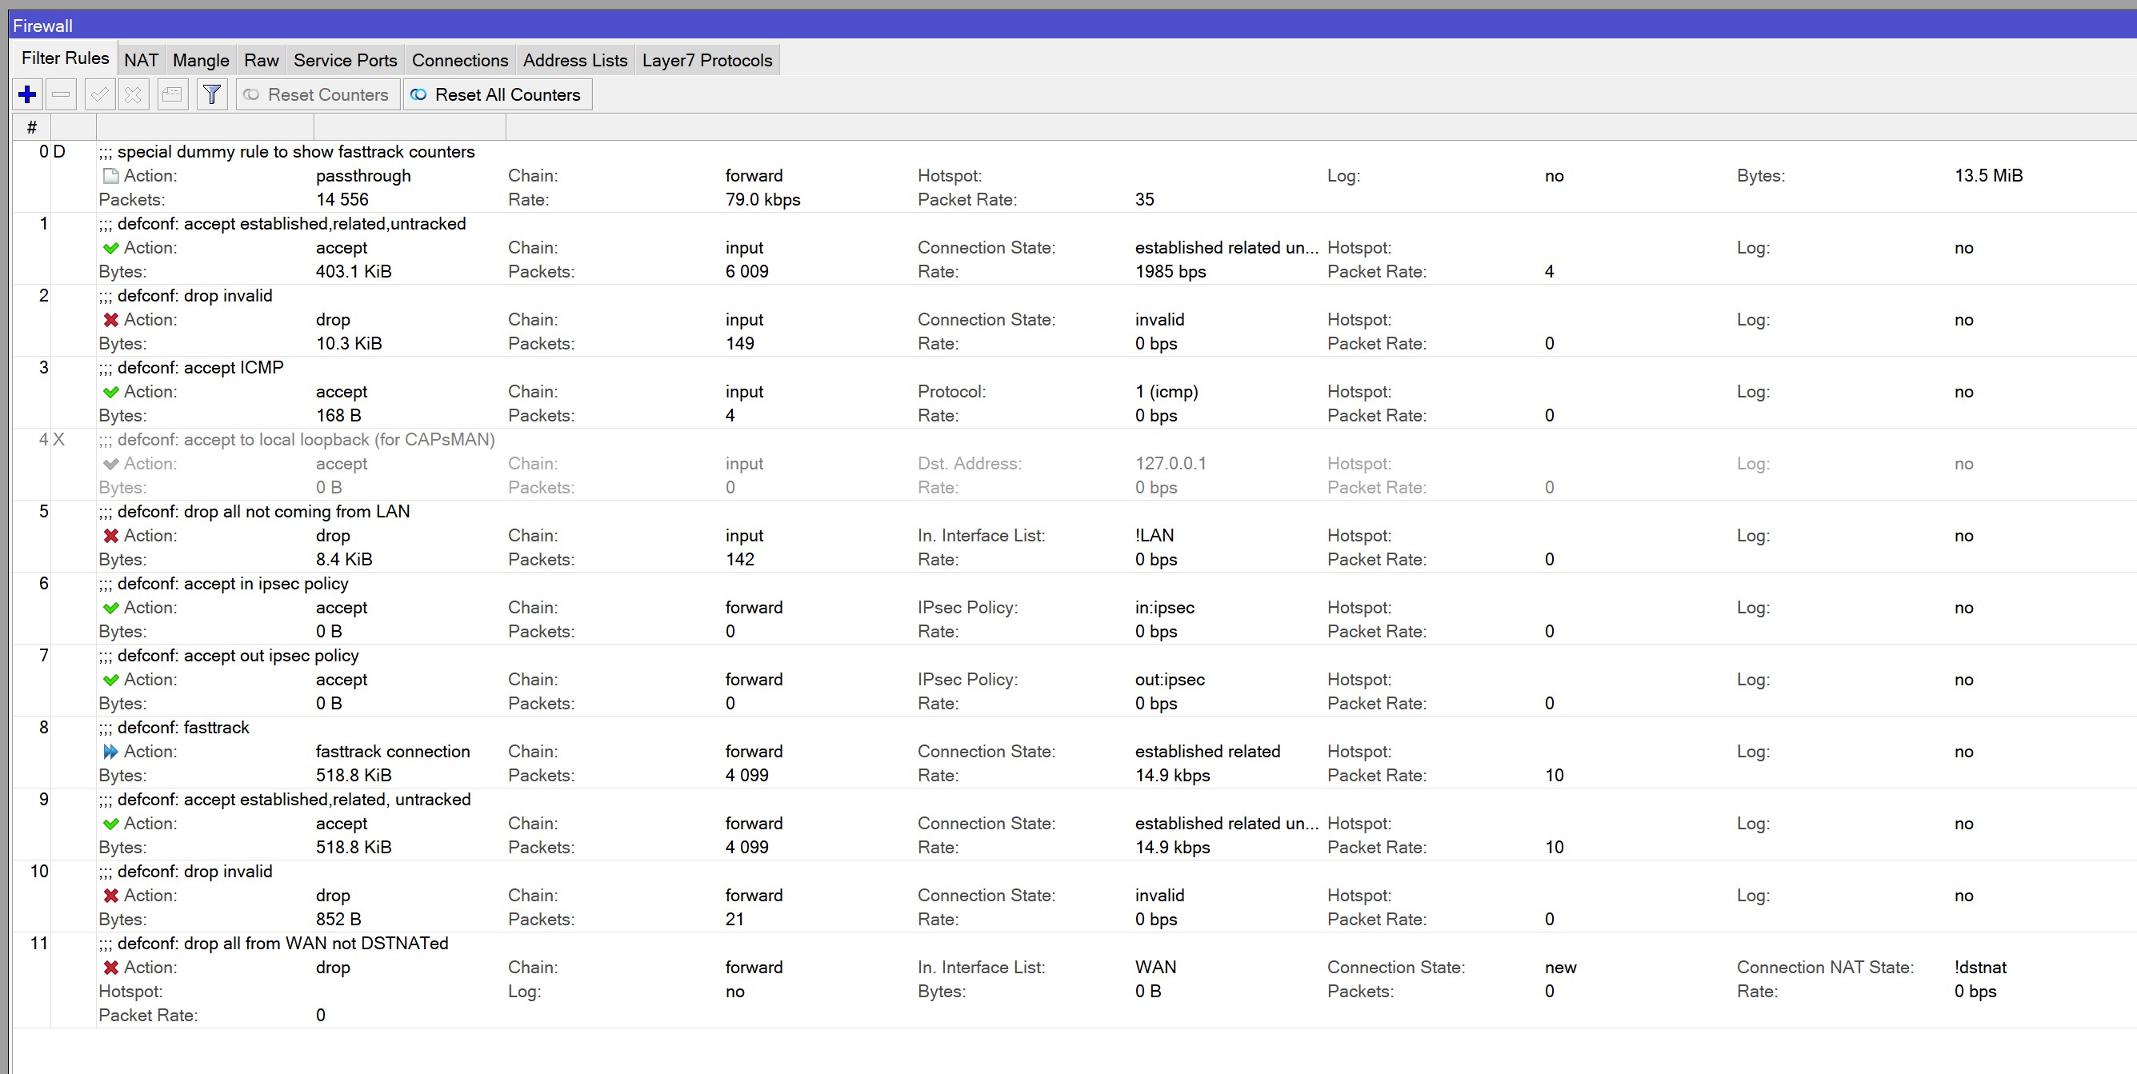Click fasttrack connection action icon on rule 8
The image size is (2137, 1074).
[x=110, y=752]
